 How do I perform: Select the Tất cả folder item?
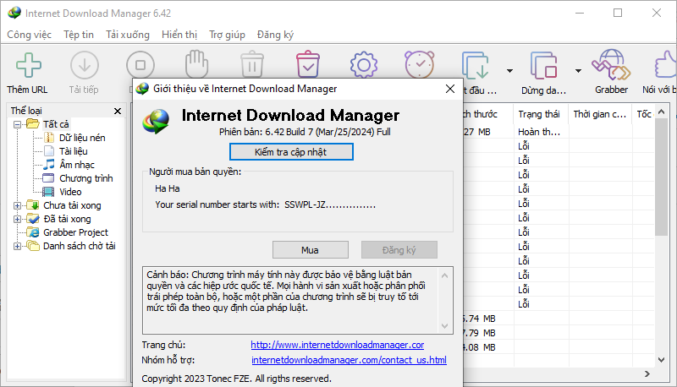pyautogui.click(x=56, y=124)
